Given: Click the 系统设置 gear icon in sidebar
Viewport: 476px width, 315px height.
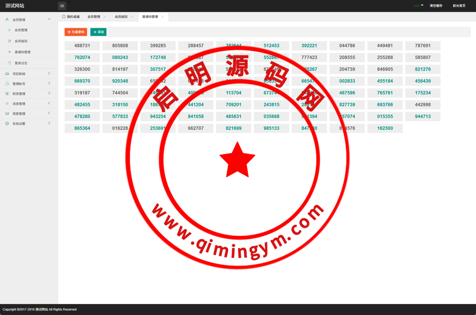Looking at the screenshot, I should click(7, 124).
